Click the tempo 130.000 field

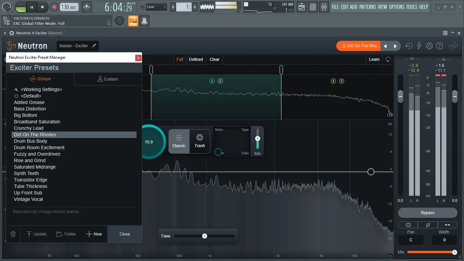coord(69,7)
